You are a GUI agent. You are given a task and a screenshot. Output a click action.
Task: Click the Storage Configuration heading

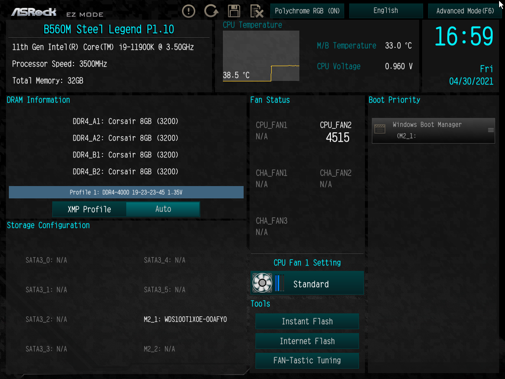[48, 225]
